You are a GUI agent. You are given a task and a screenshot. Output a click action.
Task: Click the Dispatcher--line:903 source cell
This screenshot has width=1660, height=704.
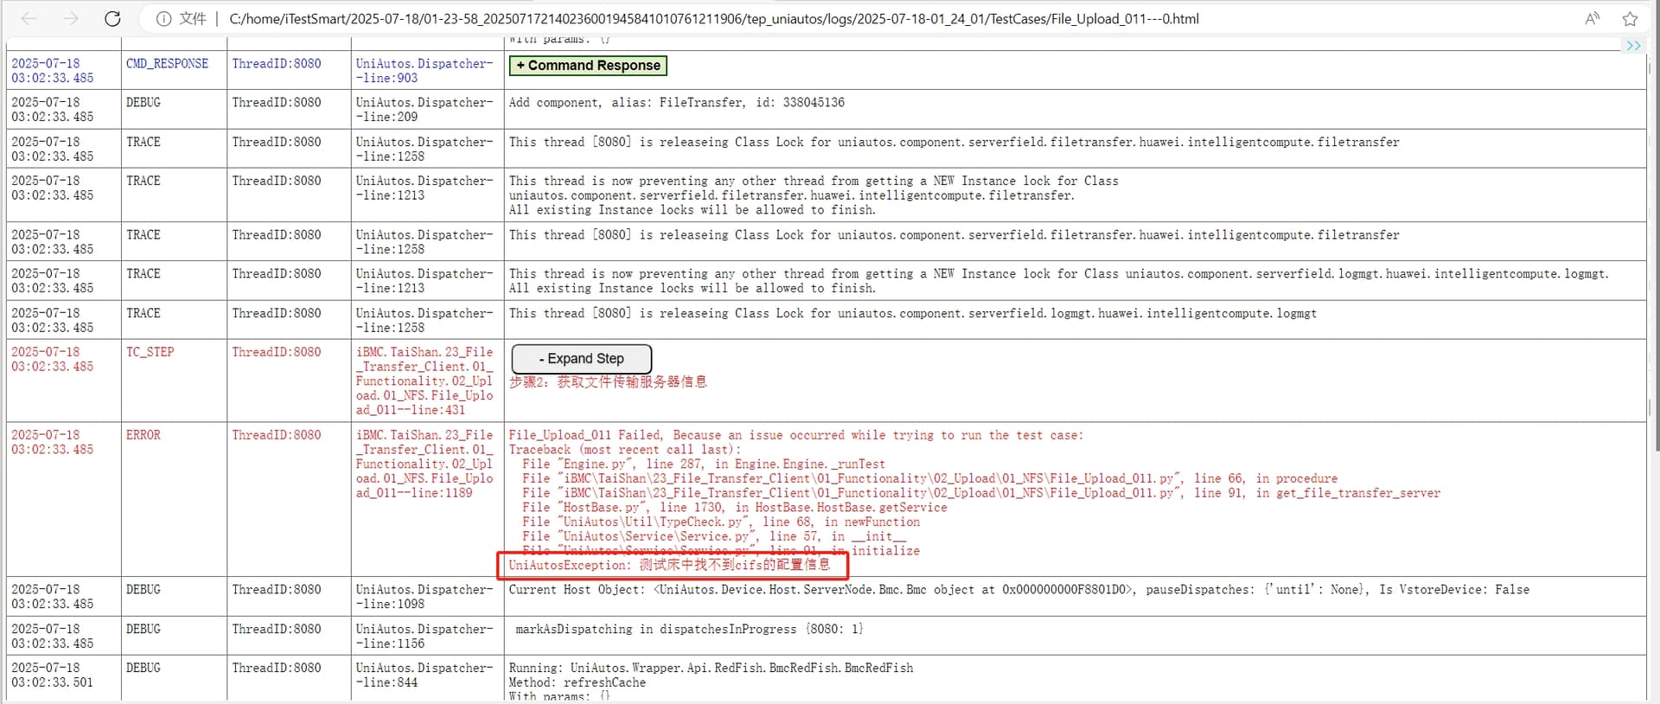pos(424,71)
